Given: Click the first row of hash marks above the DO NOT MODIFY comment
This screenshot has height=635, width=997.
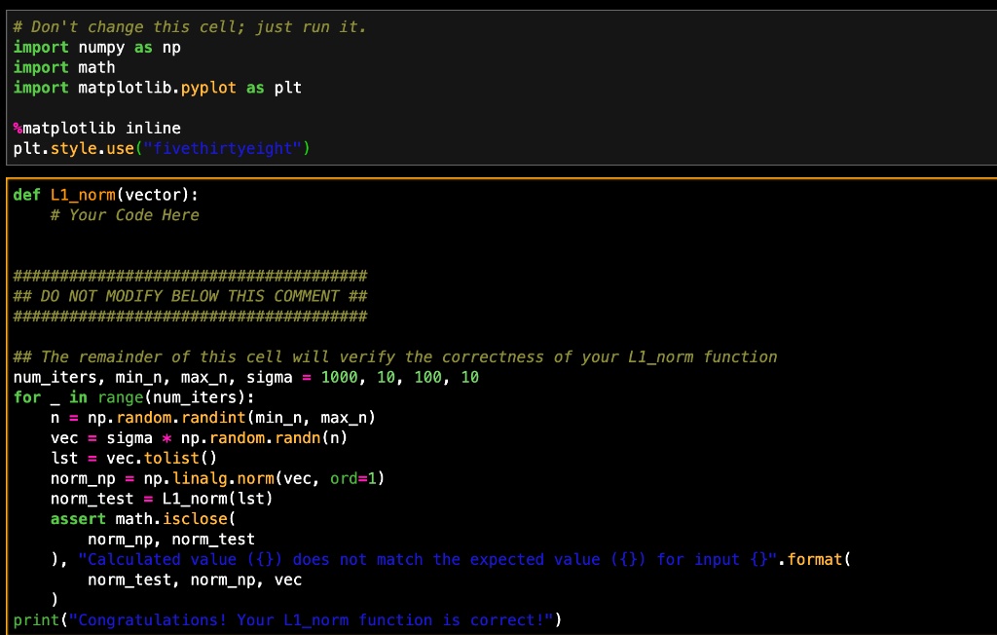Looking at the screenshot, I should point(190,277).
